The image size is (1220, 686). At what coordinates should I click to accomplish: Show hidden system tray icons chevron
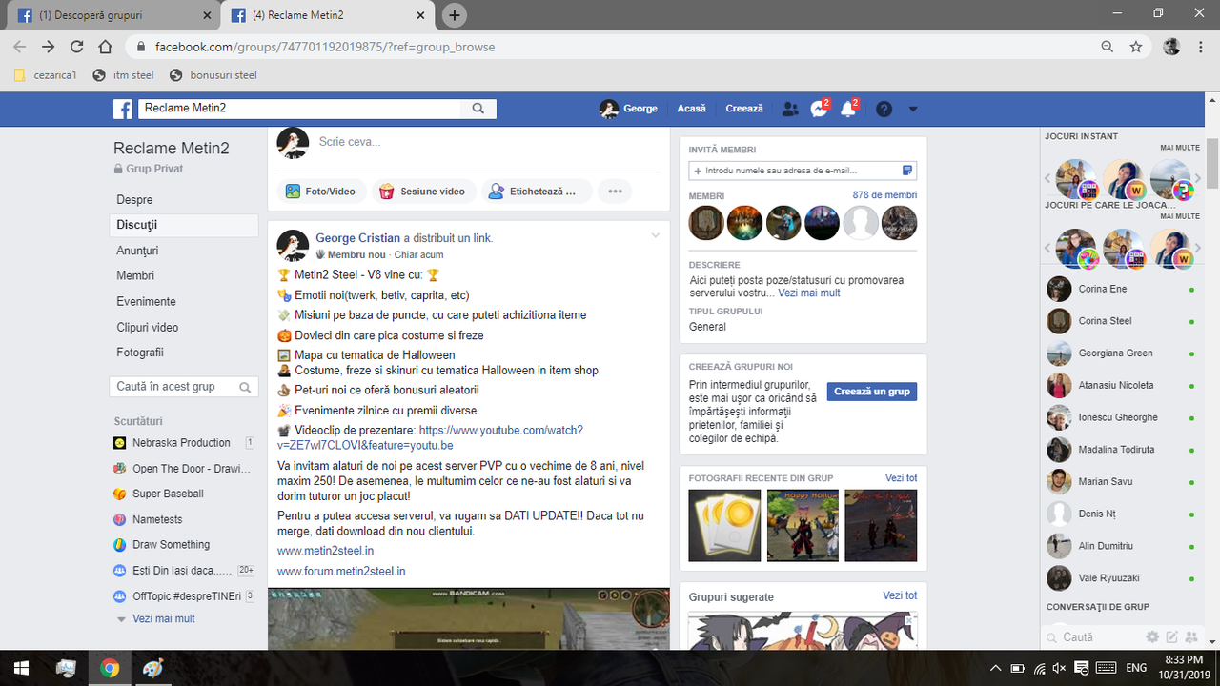995,668
